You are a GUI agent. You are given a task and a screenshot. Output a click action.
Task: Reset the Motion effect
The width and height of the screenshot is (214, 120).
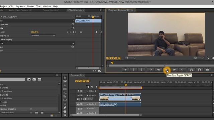(x=73, y=24)
